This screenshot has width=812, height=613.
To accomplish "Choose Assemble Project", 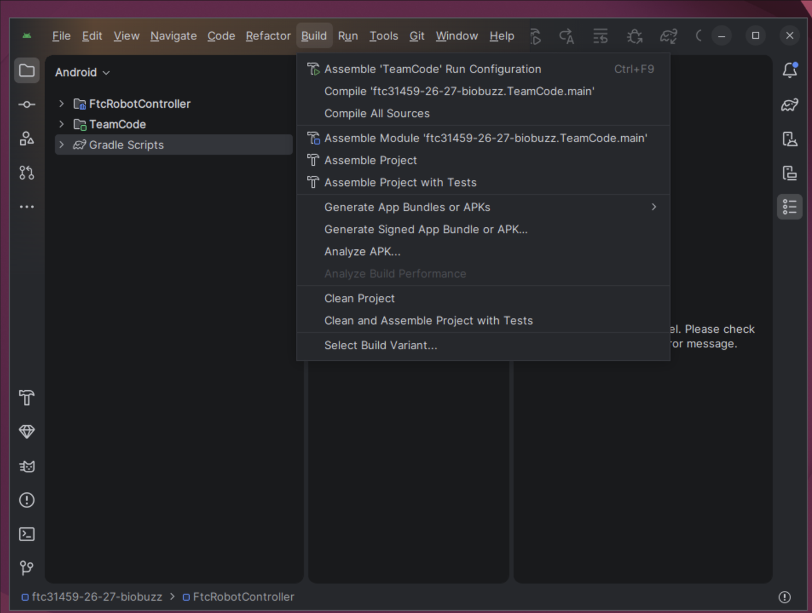I will pyautogui.click(x=483, y=160).
